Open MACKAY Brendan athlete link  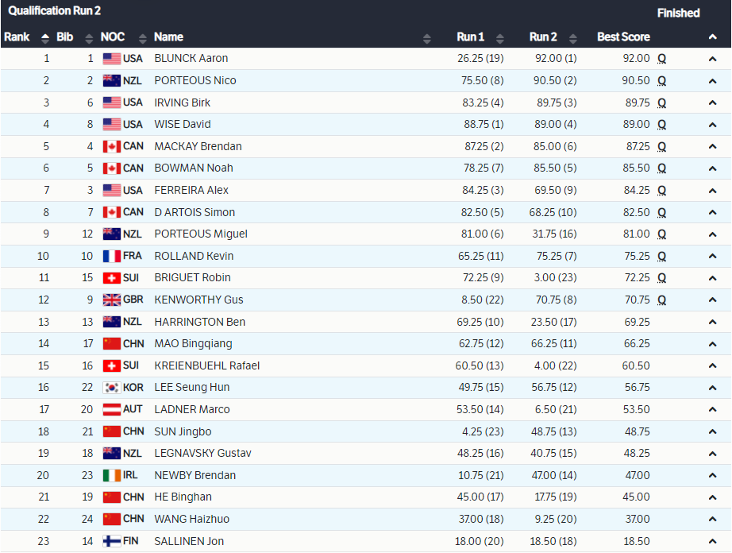pyautogui.click(x=198, y=146)
